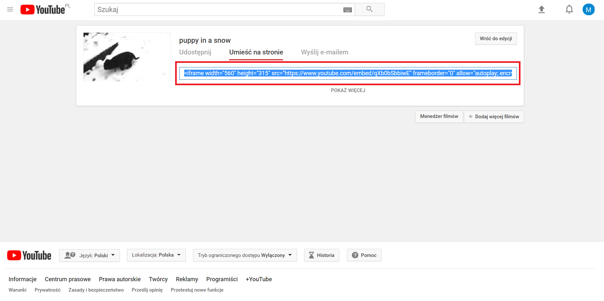
Task: Go to YouTube home via top logo
Action: (43, 9)
